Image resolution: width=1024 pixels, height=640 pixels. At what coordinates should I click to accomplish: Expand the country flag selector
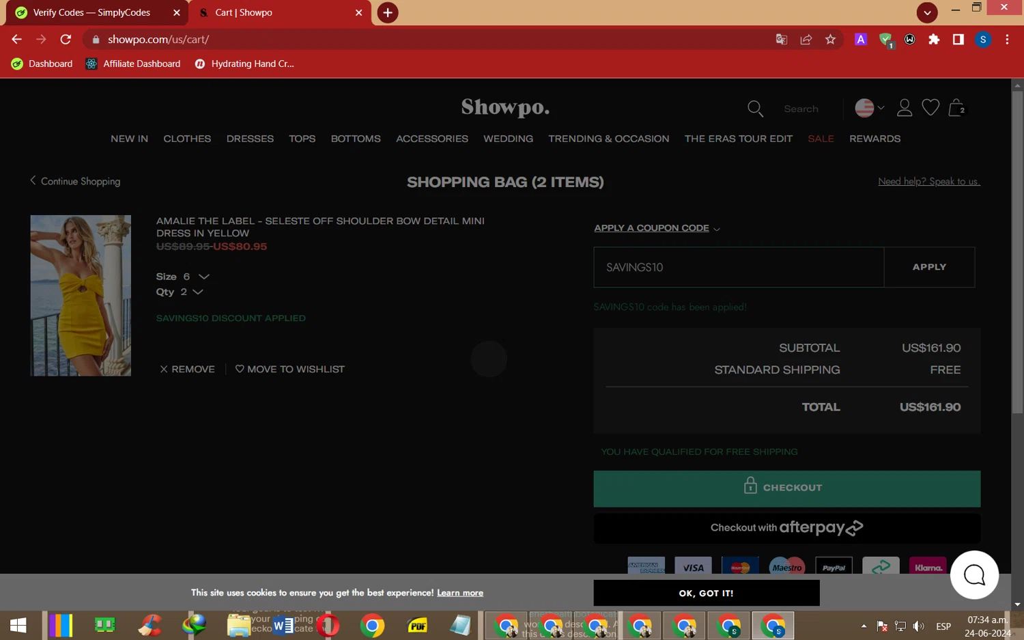click(x=870, y=108)
